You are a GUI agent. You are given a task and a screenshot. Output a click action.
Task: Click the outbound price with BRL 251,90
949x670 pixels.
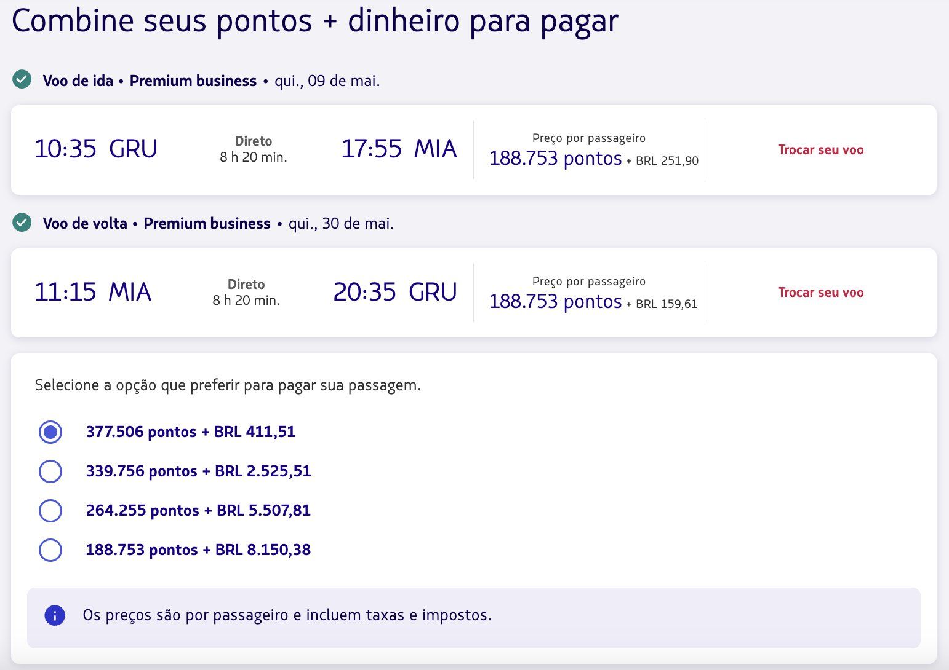click(594, 159)
